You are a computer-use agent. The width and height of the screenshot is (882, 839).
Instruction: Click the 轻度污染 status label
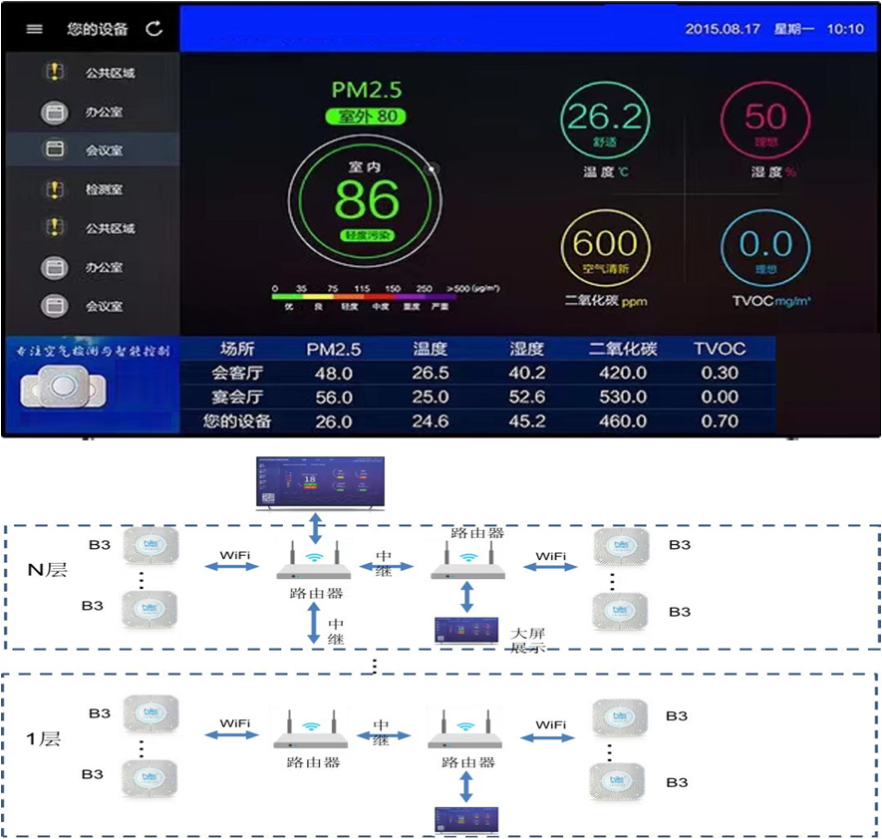pyautogui.click(x=368, y=235)
